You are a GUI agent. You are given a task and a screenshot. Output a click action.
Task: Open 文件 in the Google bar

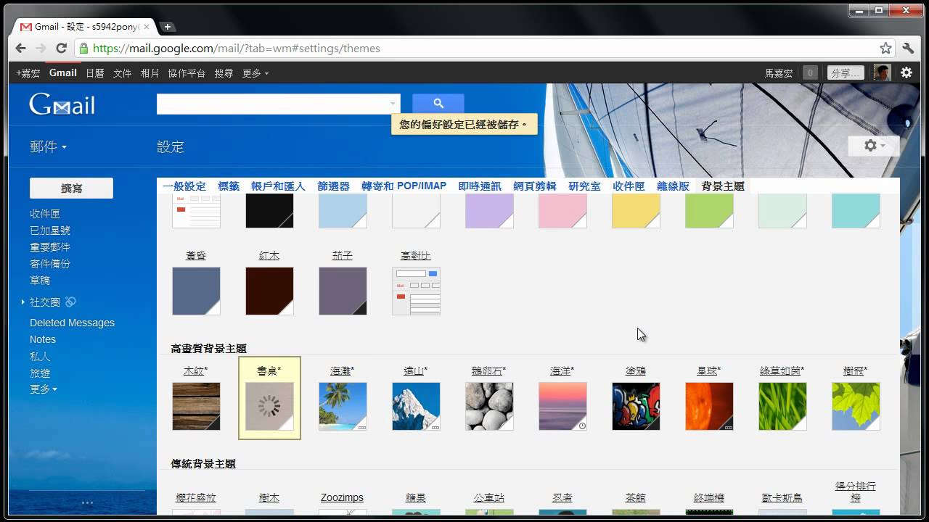(123, 73)
